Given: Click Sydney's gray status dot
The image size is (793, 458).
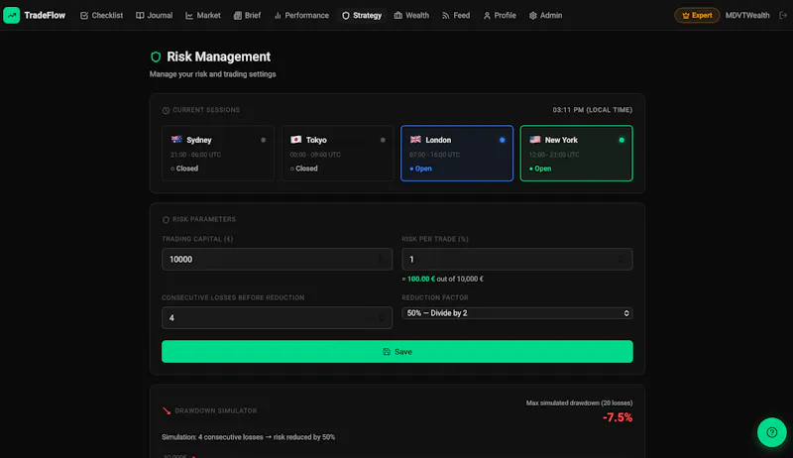Looking at the screenshot, I should (x=263, y=140).
